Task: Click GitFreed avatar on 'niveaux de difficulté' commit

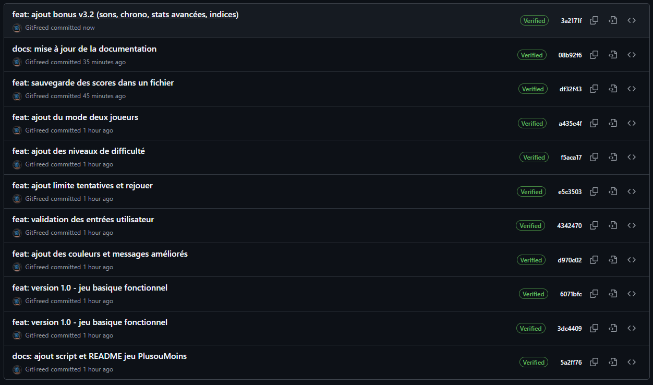Action: pyautogui.click(x=17, y=164)
